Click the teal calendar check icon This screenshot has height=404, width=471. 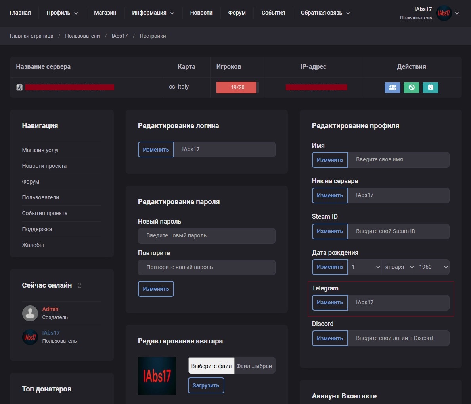coord(431,87)
